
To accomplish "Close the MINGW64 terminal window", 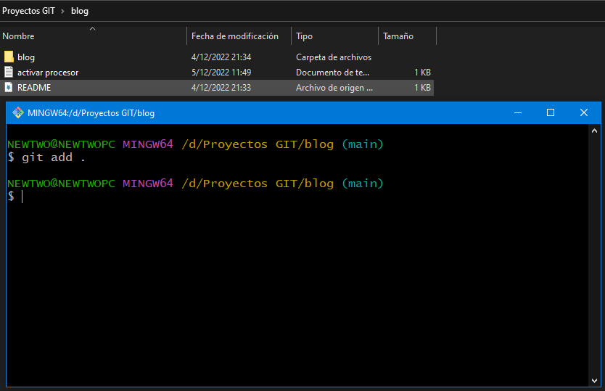I will point(584,112).
